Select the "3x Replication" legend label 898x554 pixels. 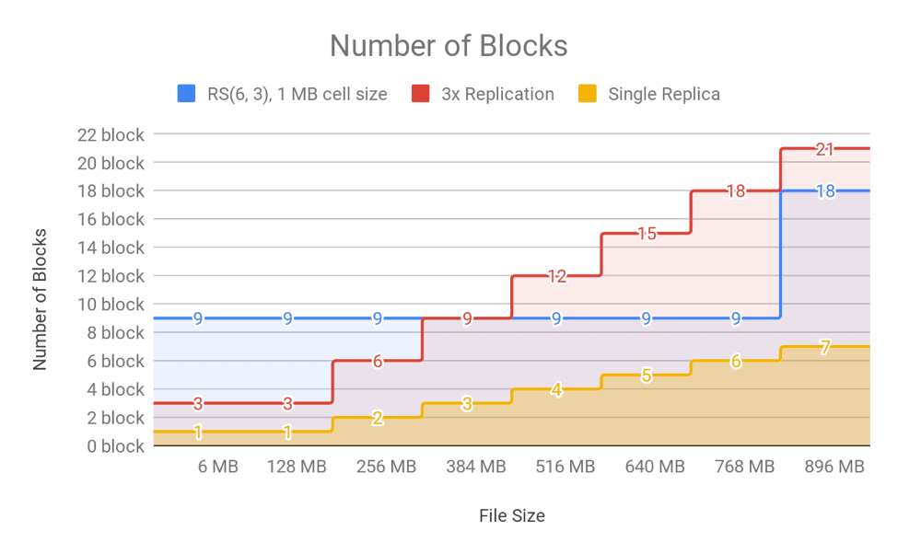497,94
